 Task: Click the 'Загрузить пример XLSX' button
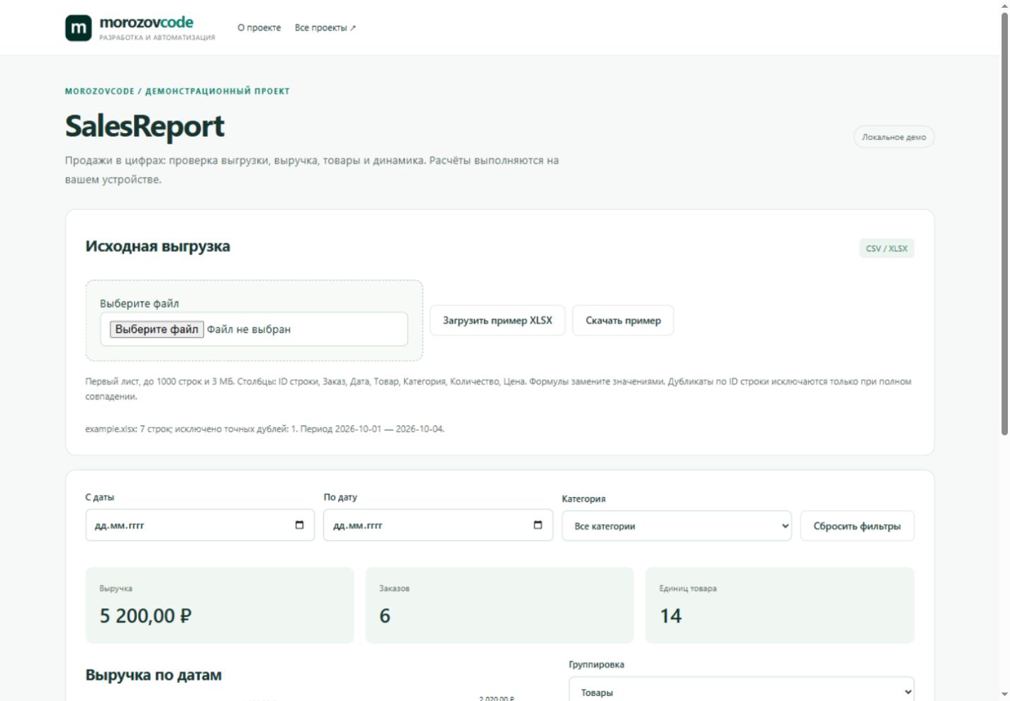coord(498,321)
